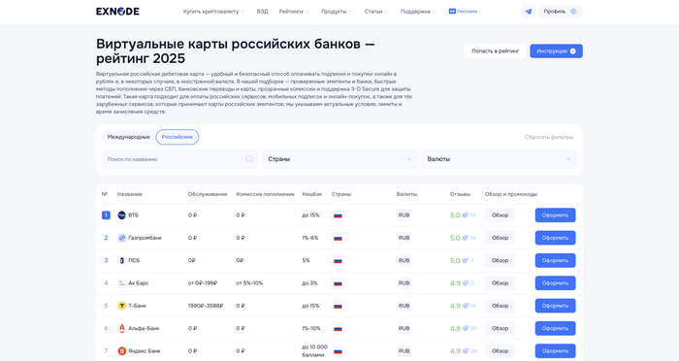This screenshot has width=679, height=361.
Task: Click the reviews comment icon in Ак Барс row
Action: 465,282
